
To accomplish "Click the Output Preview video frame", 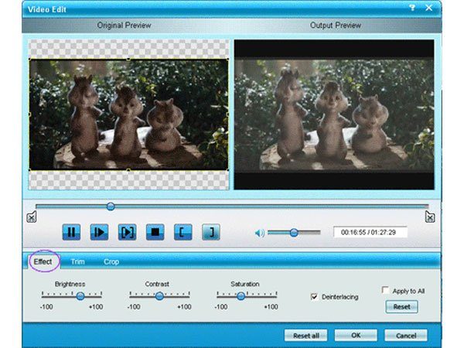I will tap(334, 114).
